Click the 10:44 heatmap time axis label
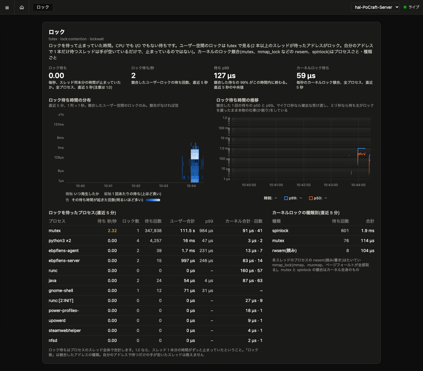The width and height of the screenshot is (423, 371). (191, 186)
